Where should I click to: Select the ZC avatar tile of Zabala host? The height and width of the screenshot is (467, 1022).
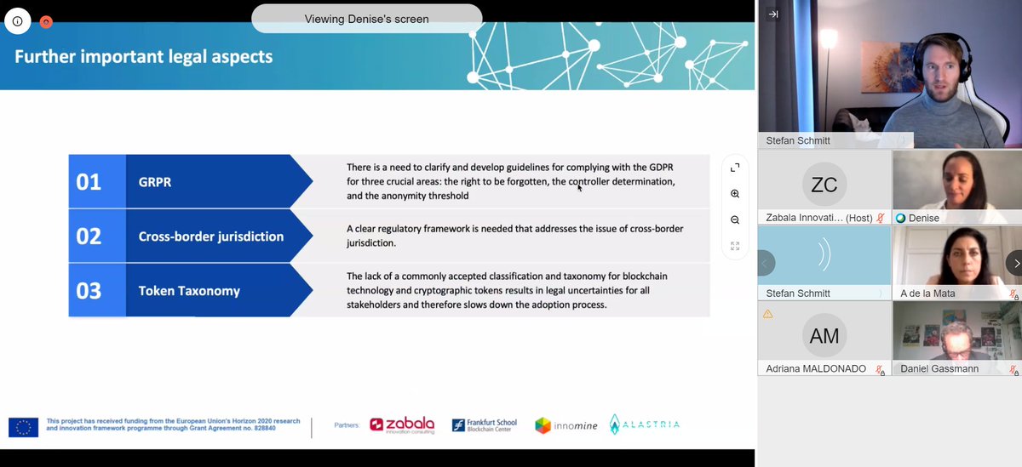pyautogui.click(x=824, y=188)
